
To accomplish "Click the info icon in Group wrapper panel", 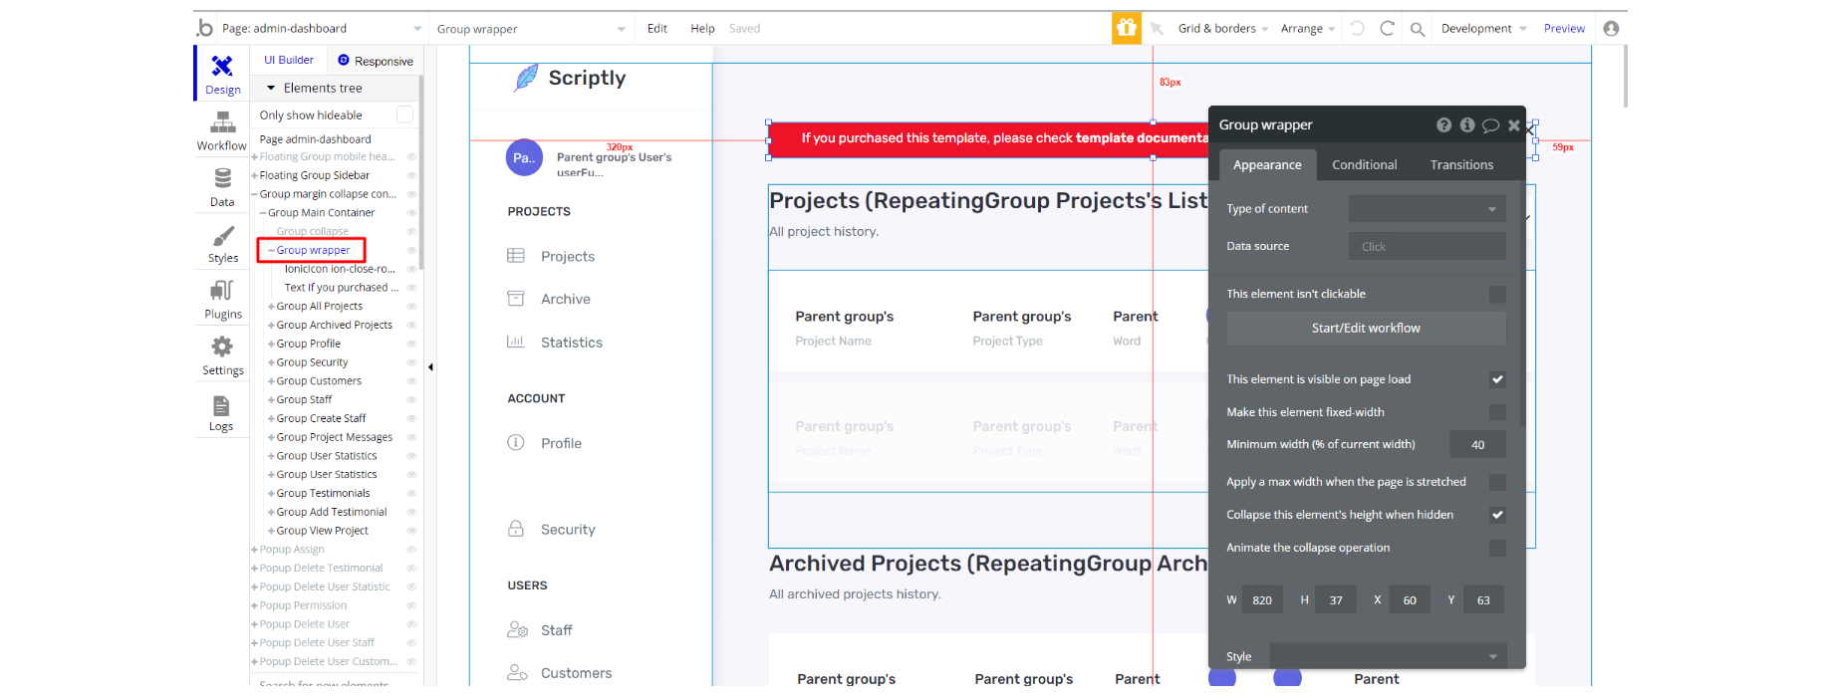I will point(1467,124).
